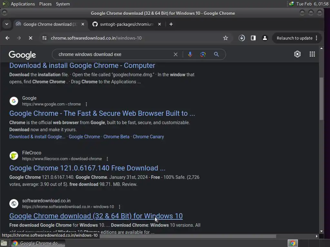Open a new browser tab
Viewport: 330px width, 247px height.
[x=171, y=24]
